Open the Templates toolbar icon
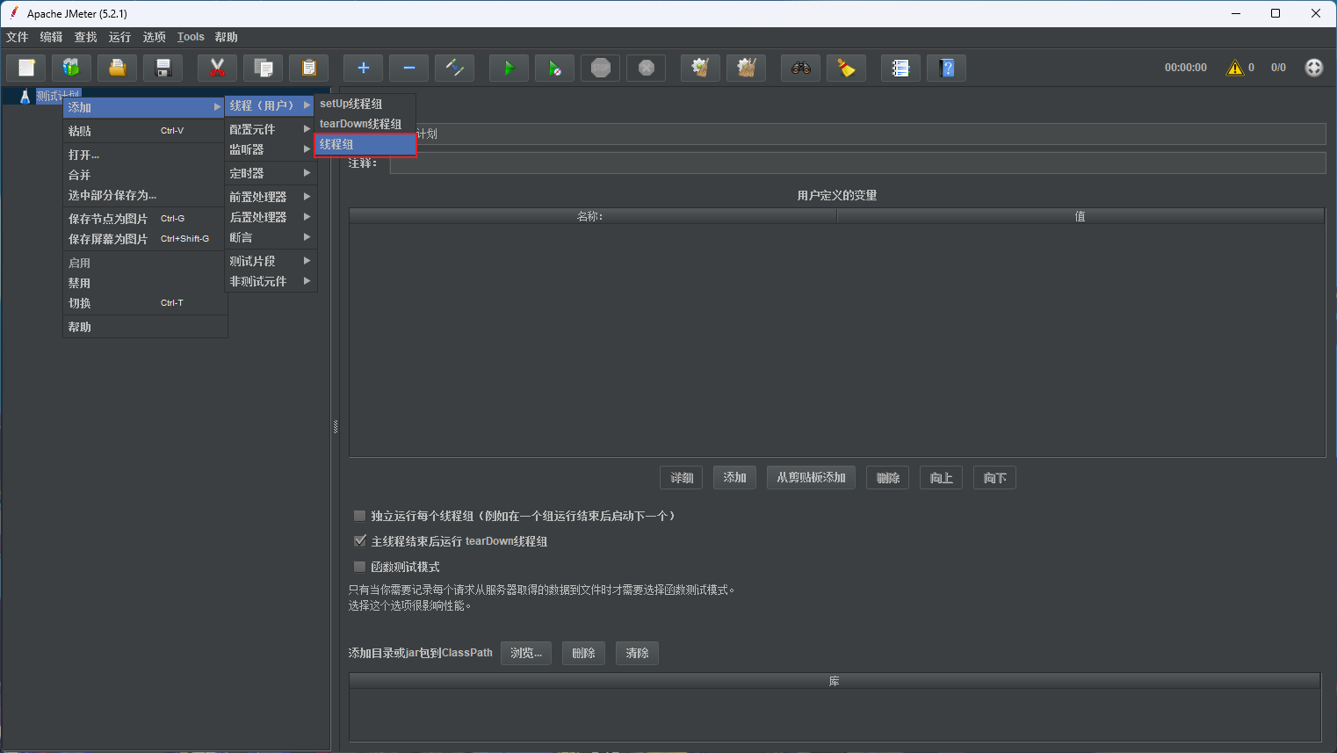The height and width of the screenshot is (753, 1337). click(x=72, y=68)
